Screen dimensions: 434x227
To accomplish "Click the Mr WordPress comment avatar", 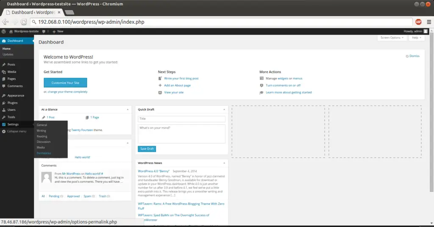I will [x=47, y=177].
